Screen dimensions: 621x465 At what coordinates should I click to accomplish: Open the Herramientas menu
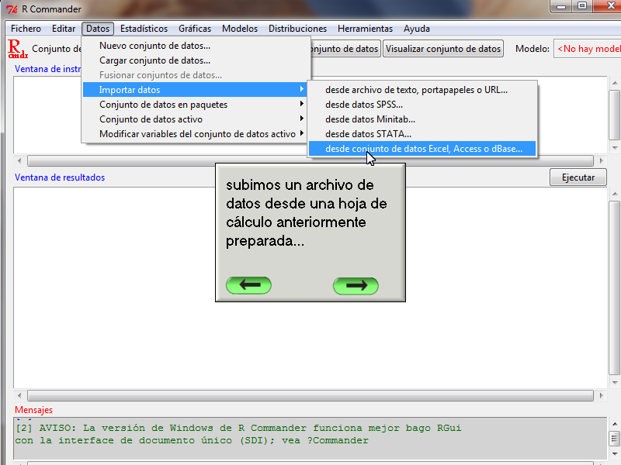(x=365, y=29)
